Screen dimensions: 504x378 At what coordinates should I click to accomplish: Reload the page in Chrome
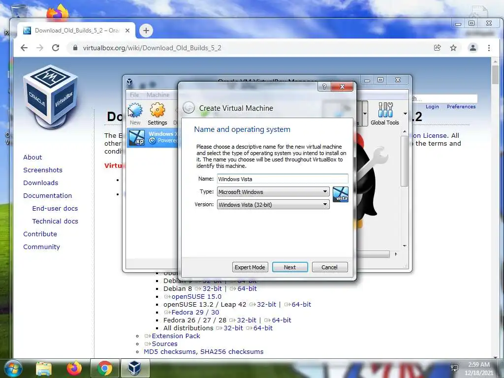[56, 48]
